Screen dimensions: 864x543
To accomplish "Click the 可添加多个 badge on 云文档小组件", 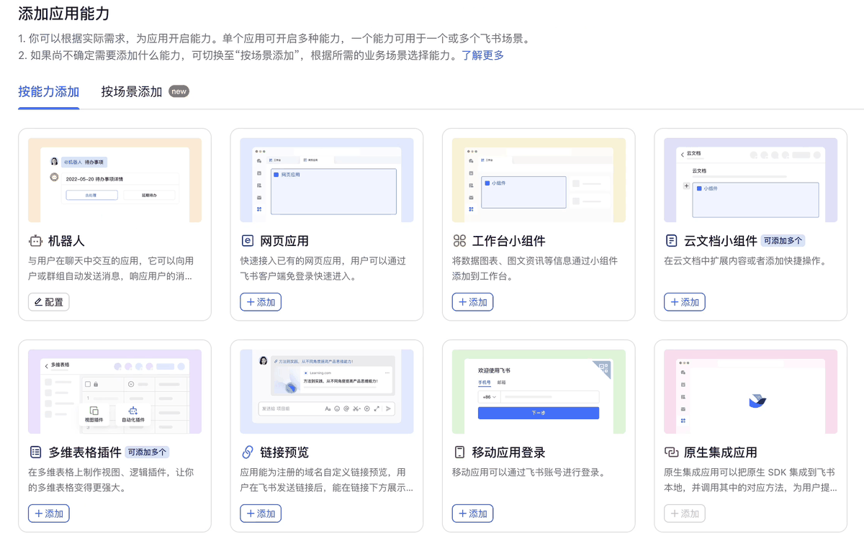I will pos(783,241).
